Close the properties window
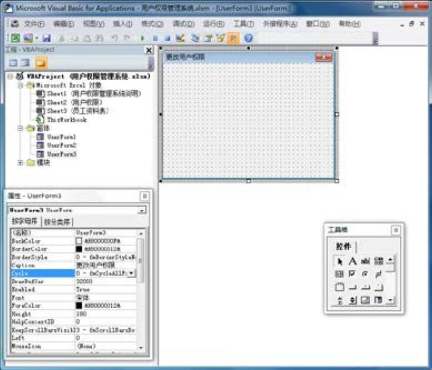 click(145, 196)
